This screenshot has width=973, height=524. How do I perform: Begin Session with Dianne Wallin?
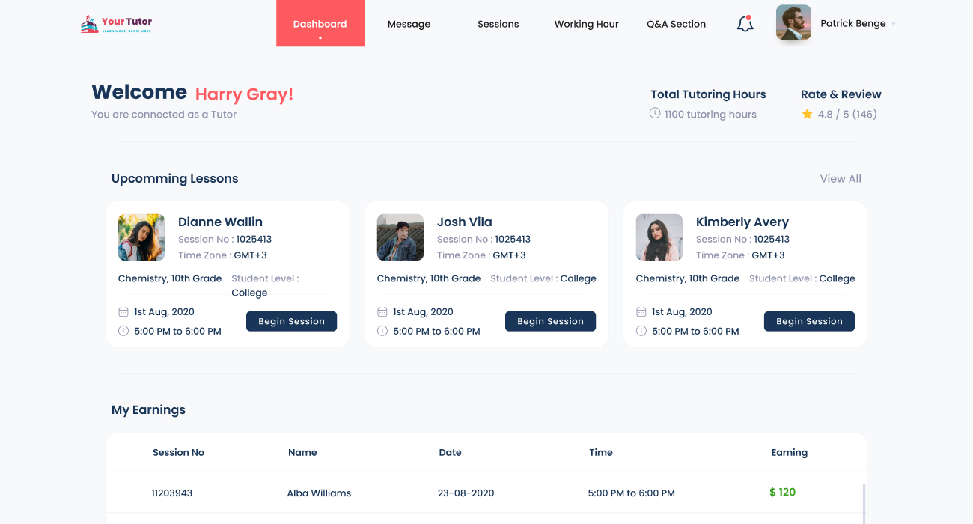[291, 321]
